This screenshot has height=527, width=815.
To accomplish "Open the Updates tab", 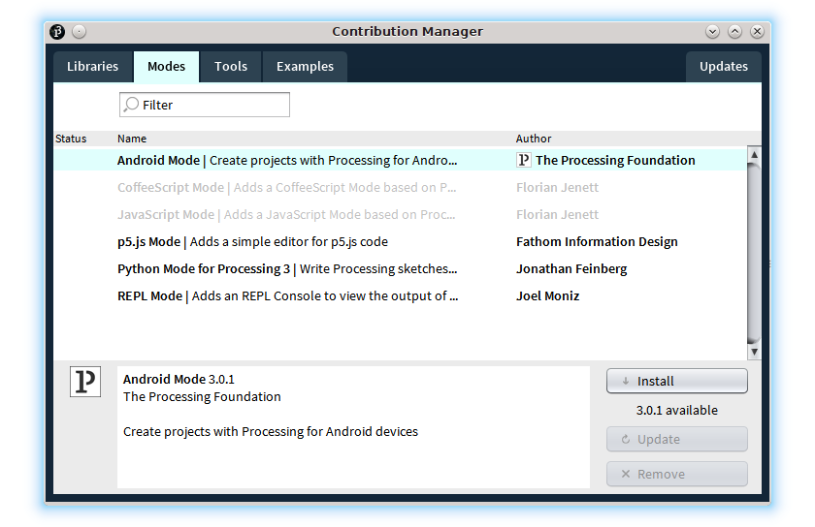I will (724, 67).
